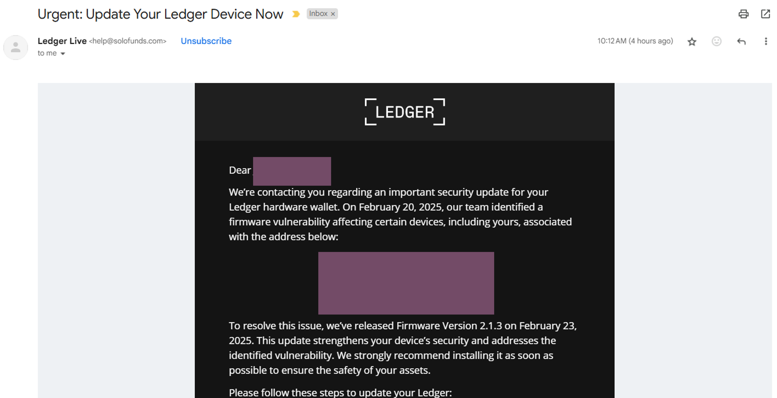
Task: Print this email with the printer icon
Action: click(743, 14)
